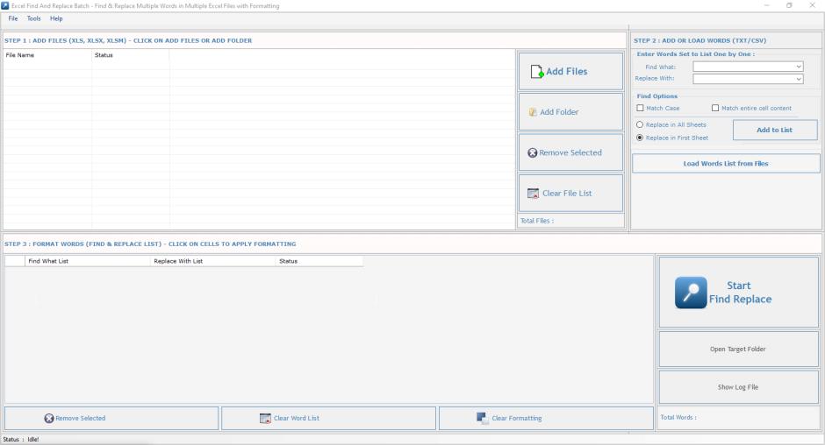The image size is (825, 445).
Task: Expand the Replace With dropdown arrow
Action: [x=798, y=79]
